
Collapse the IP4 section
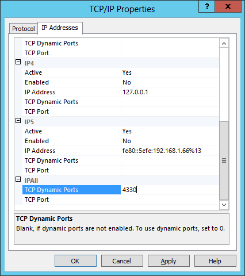click(18, 62)
